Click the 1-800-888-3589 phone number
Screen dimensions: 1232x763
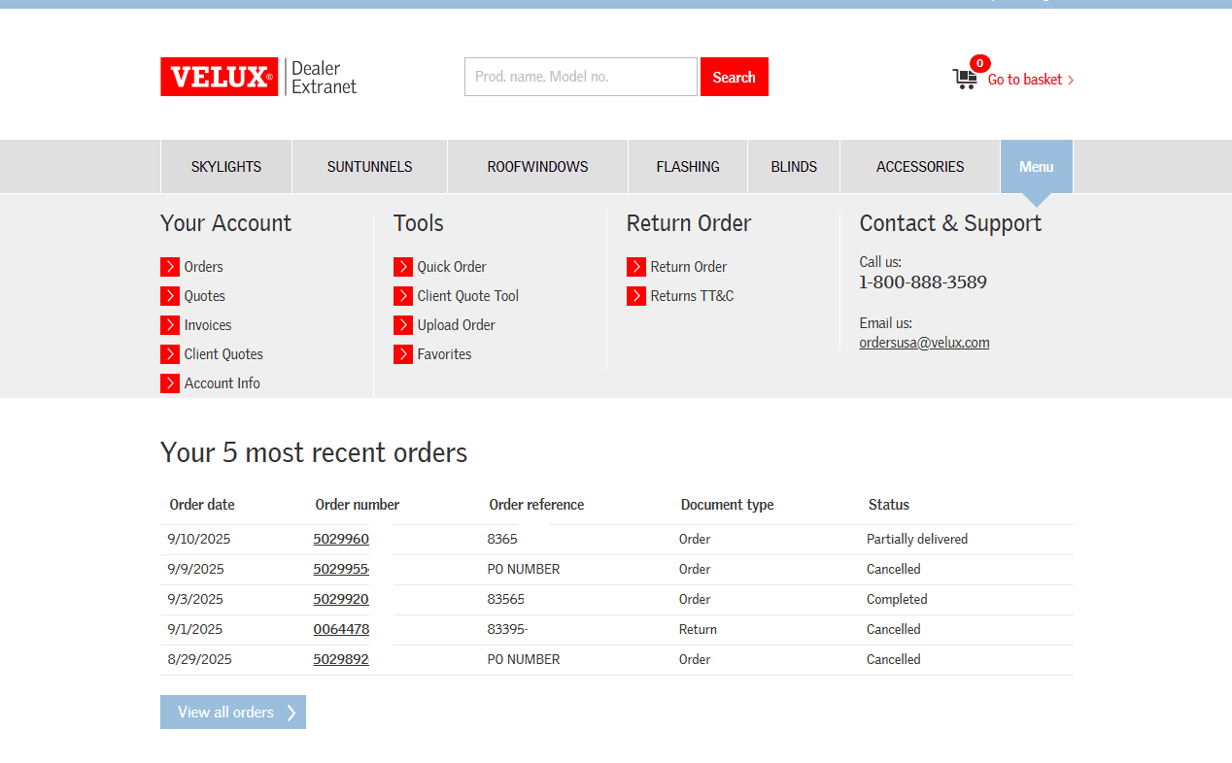(923, 282)
